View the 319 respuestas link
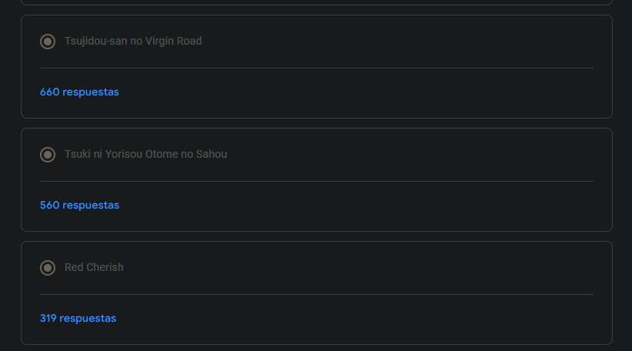Viewport: 632px width, 351px height. click(x=78, y=319)
